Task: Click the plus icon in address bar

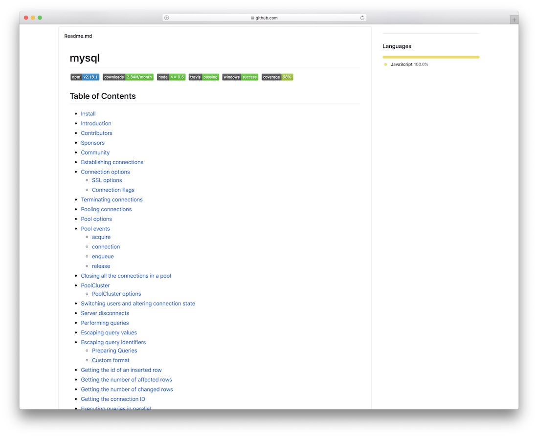Action: [167, 18]
